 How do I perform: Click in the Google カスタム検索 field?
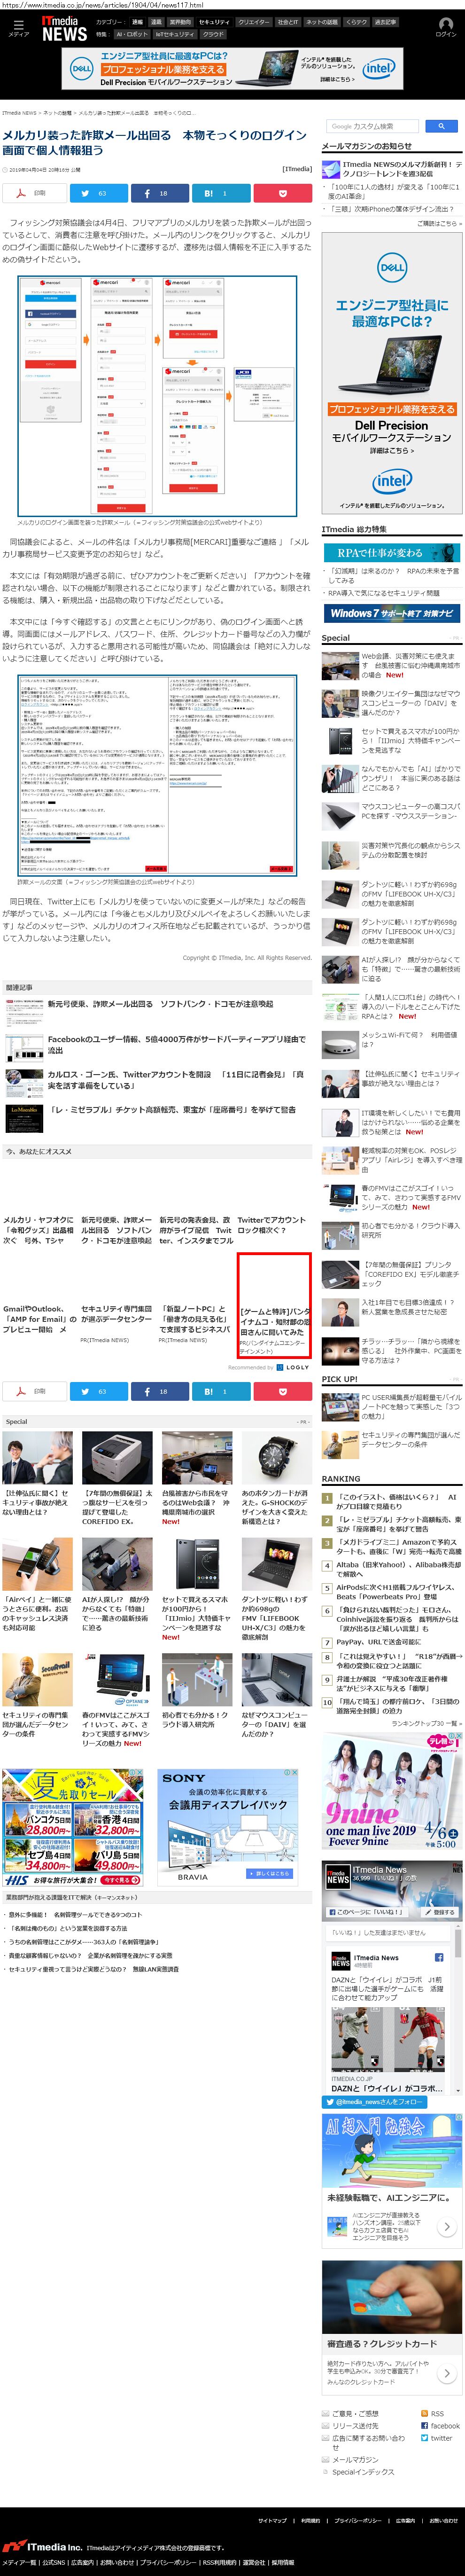pos(374,126)
